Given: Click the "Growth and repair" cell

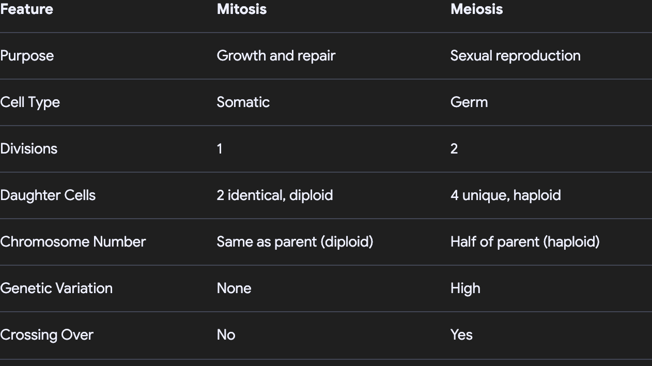Looking at the screenshot, I should tap(276, 56).
